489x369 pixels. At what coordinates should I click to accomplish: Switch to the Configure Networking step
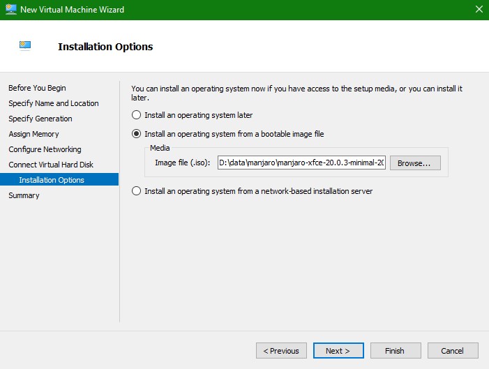[45, 149]
